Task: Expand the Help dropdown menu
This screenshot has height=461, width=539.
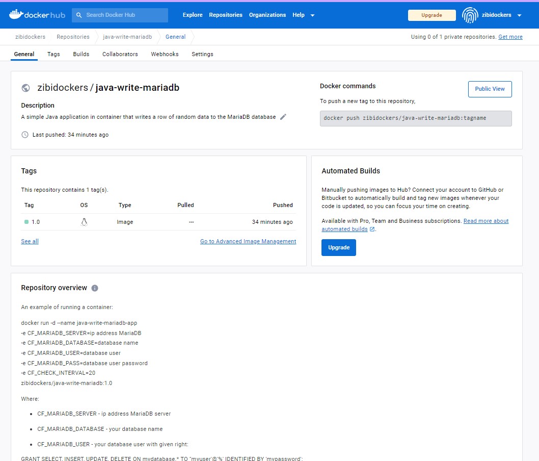Action: pyautogui.click(x=304, y=15)
